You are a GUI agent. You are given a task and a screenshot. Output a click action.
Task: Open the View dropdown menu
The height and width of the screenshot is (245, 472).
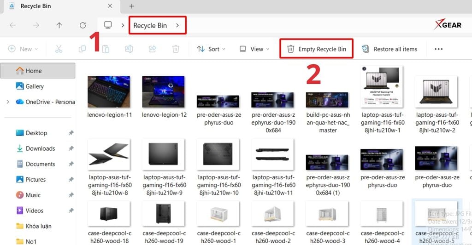[x=254, y=49]
